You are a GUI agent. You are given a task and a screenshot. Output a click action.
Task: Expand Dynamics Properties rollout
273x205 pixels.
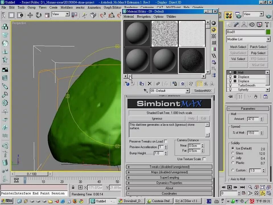pos(169,183)
